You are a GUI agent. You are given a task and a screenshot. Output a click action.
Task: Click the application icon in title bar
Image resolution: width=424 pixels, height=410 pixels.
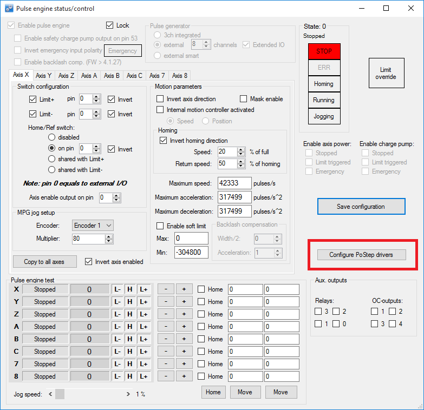[9, 8]
